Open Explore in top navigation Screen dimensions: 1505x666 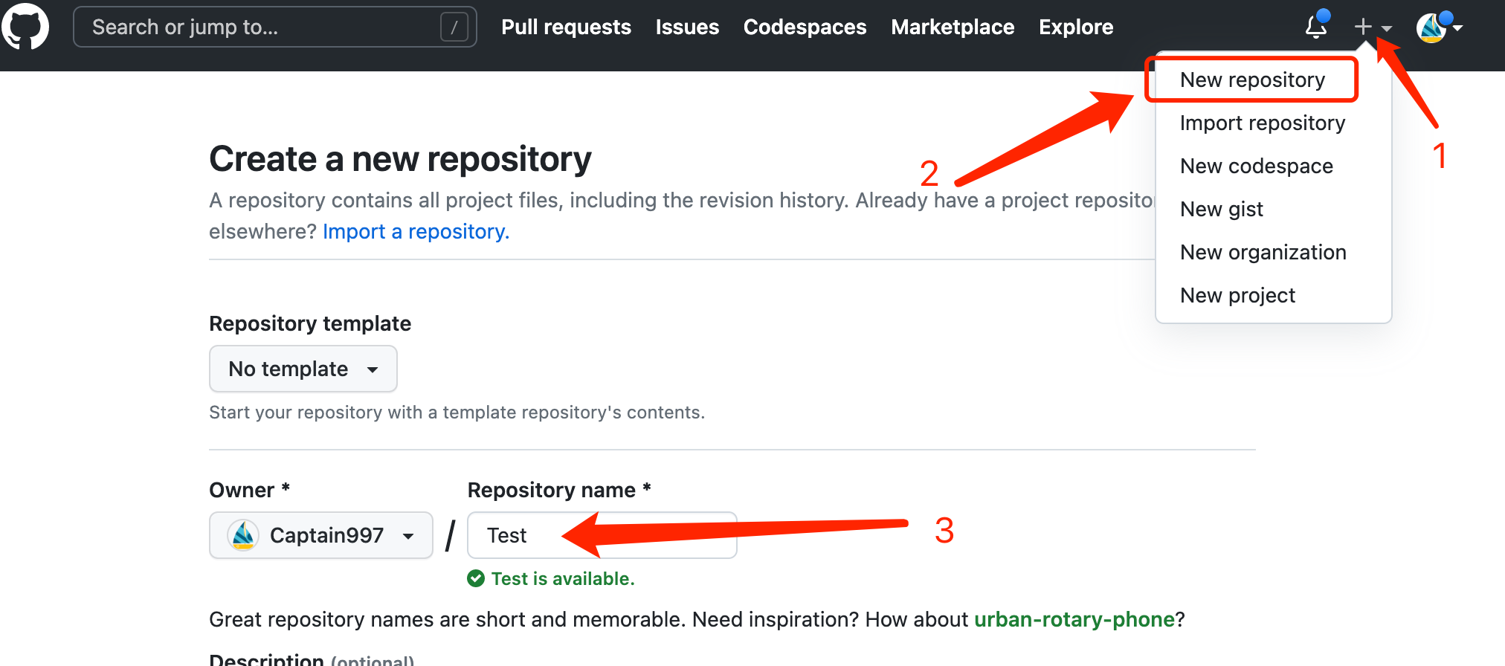[x=1076, y=27]
